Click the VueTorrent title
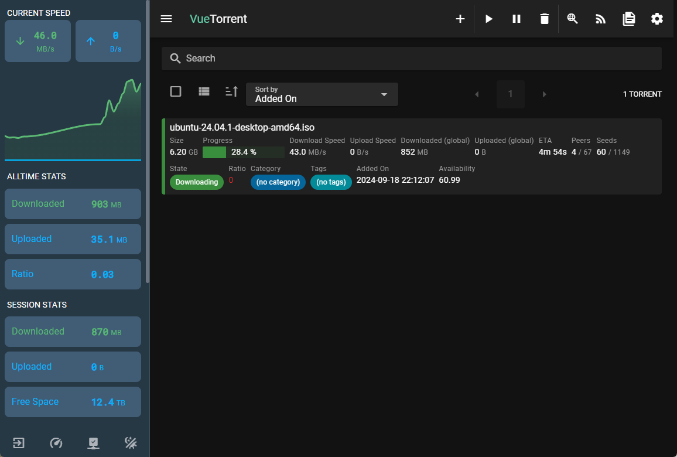Image resolution: width=677 pixels, height=457 pixels. [218, 19]
